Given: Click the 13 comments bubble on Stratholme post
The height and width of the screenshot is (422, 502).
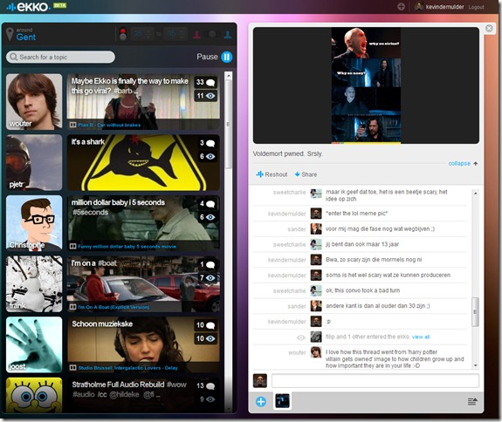Looking at the screenshot, I should pyautogui.click(x=205, y=386).
